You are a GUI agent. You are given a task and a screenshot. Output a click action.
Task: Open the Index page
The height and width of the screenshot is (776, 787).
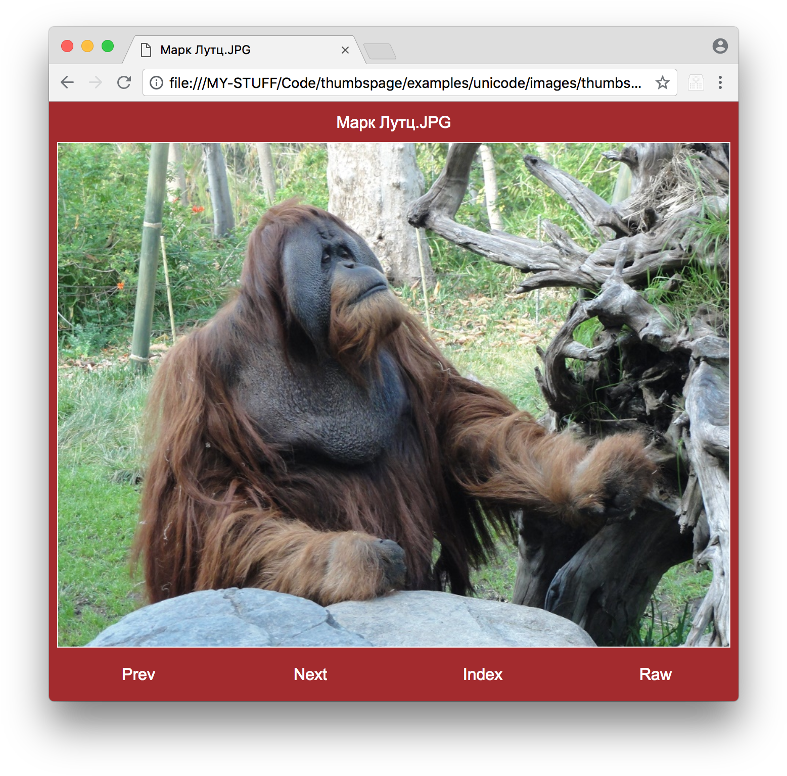click(482, 674)
